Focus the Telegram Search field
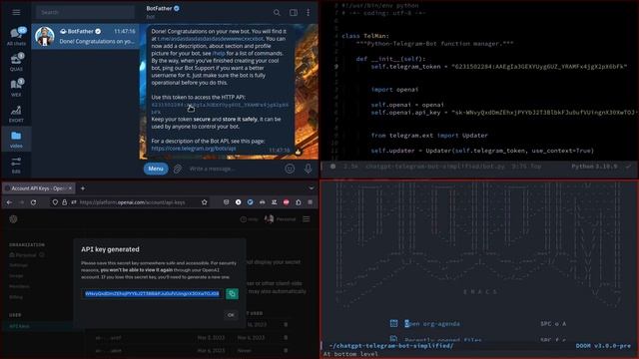The height and width of the screenshot is (359, 639). pos(85,12)
